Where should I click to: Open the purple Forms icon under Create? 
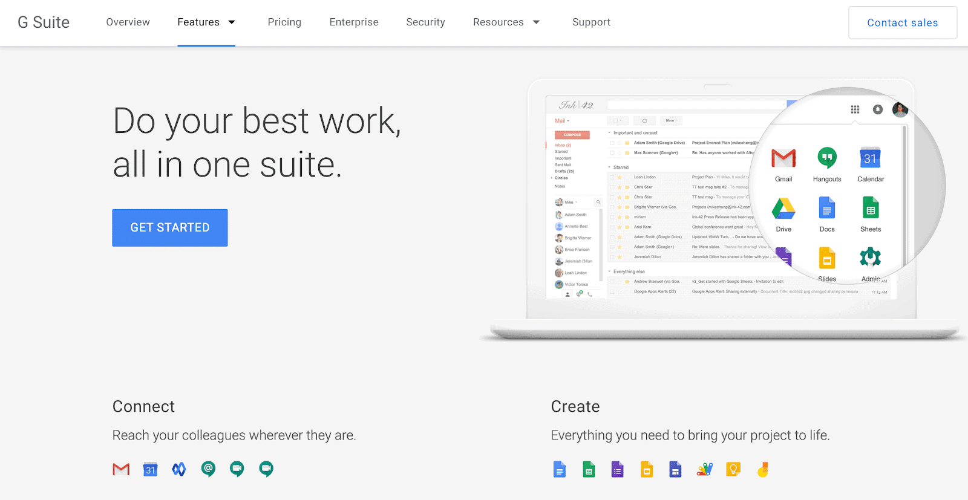point(617,469)
